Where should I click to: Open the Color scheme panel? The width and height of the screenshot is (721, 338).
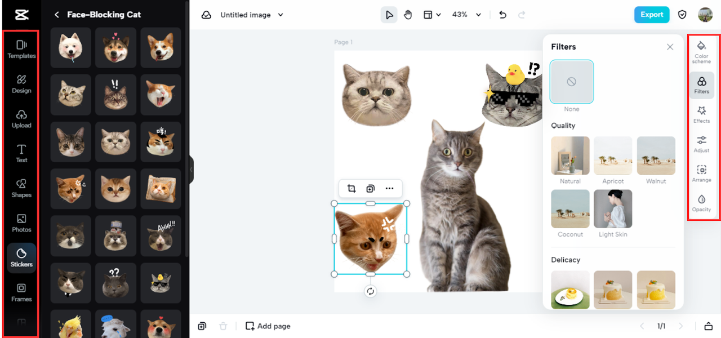click(701, 51)
